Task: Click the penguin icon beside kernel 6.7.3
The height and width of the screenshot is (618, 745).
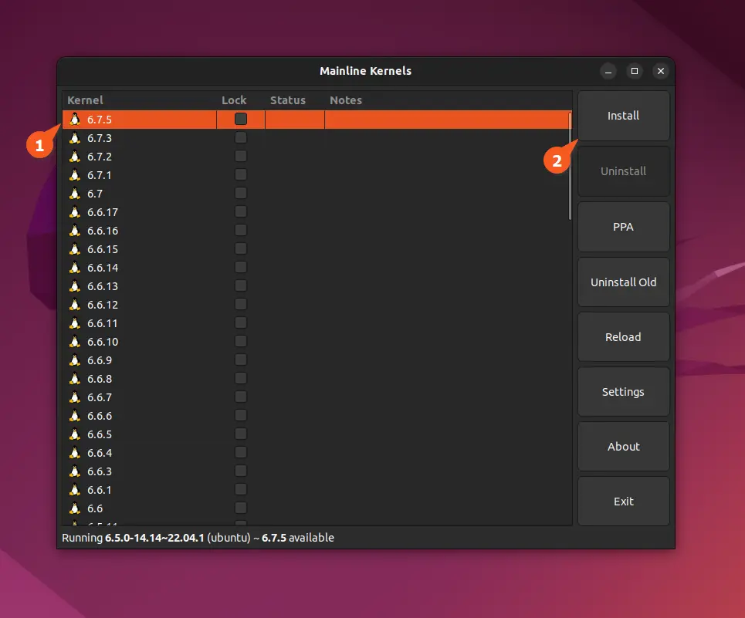Action: tap(75, 138)
